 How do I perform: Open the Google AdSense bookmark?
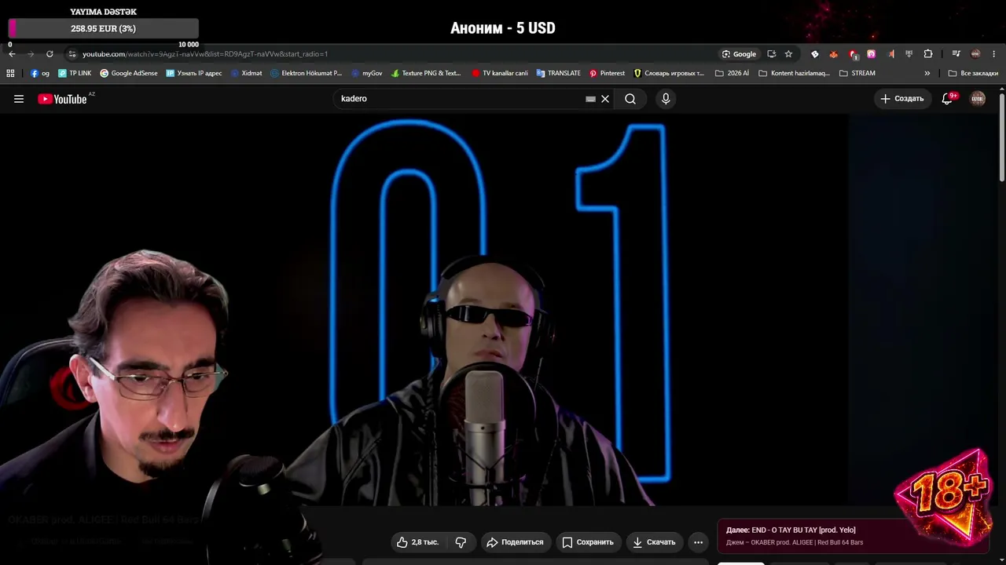[129, 73]
